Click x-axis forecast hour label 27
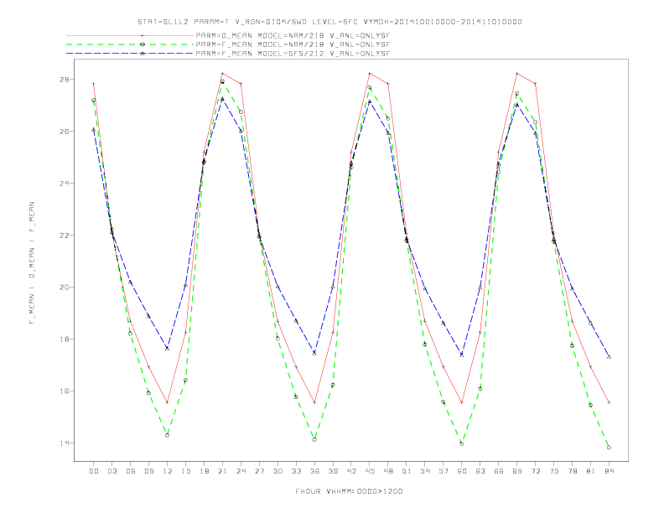This screenshot has width=664, height=513. point(259,471)
